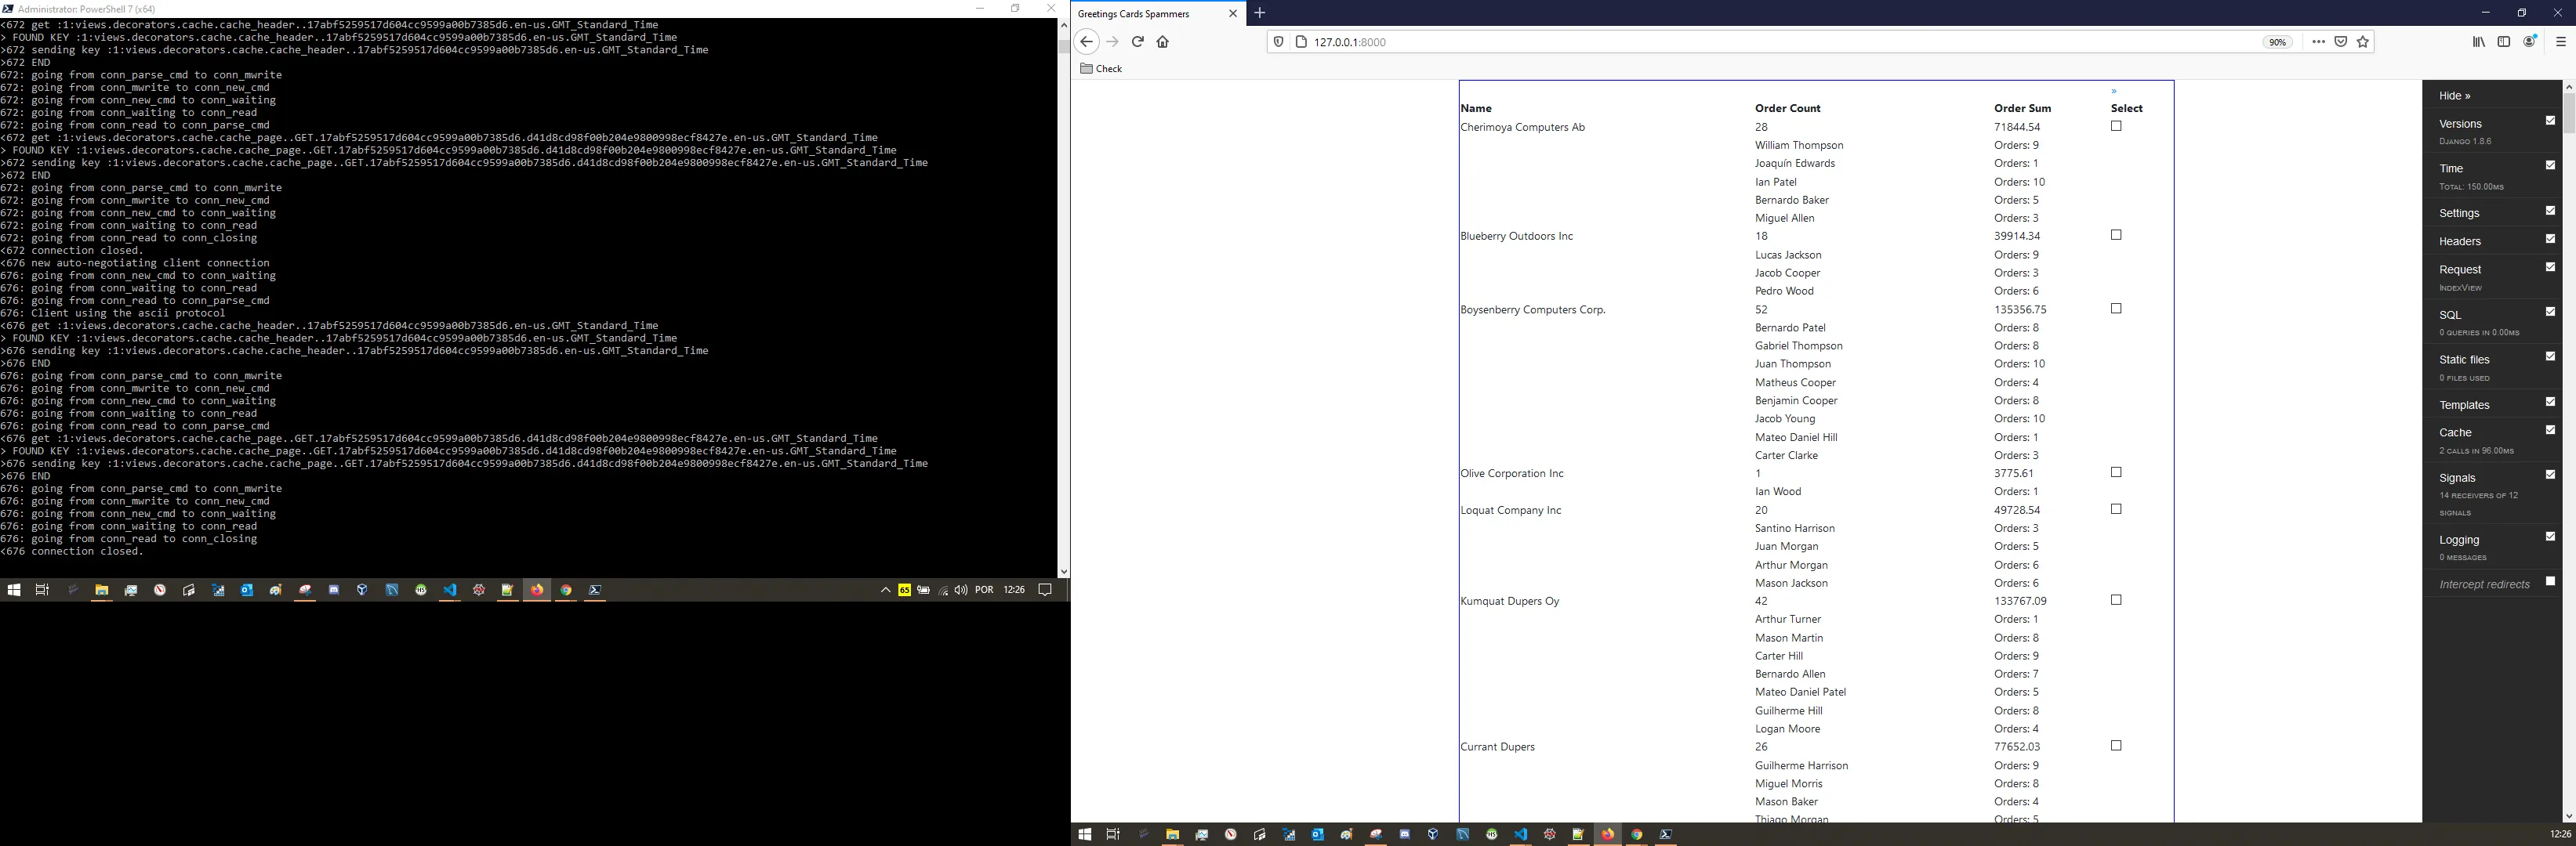This screenshot has height=846, width=2576.
Task: Show the Firefox sidebars icon
Action: 2504,42
